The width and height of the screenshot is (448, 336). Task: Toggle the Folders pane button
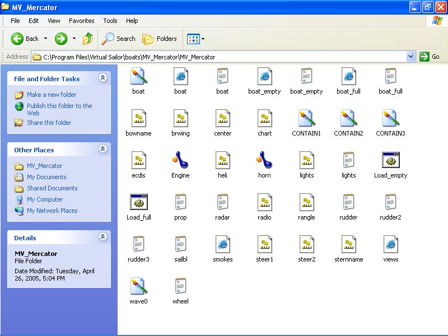160,39
